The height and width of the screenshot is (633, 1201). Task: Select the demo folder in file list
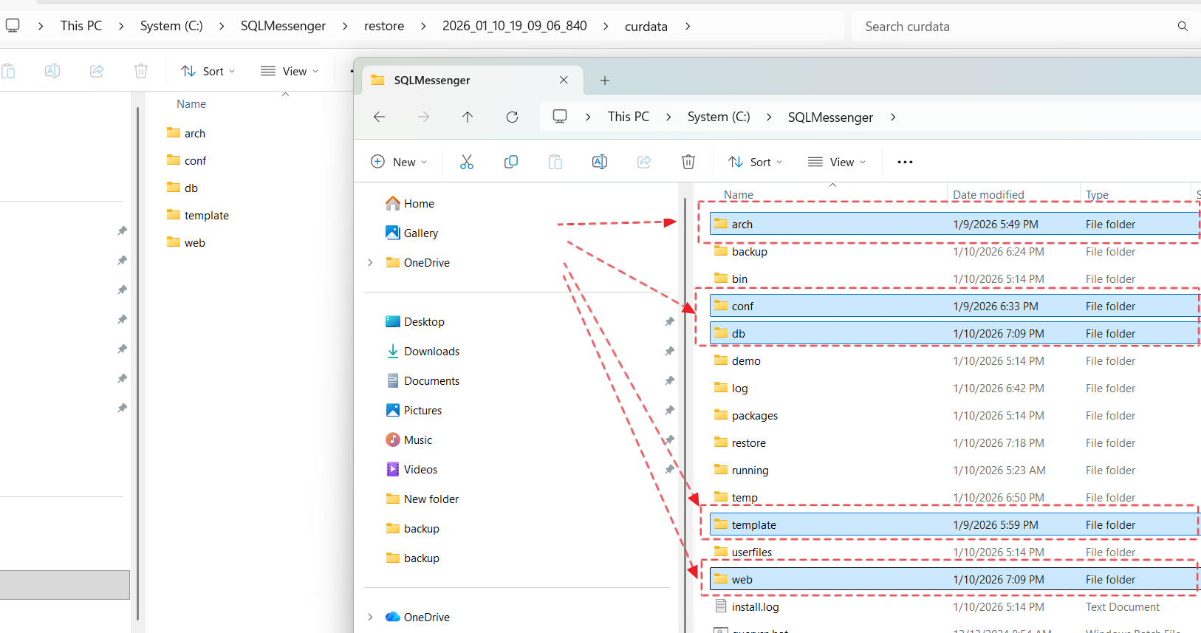[954, 360]
